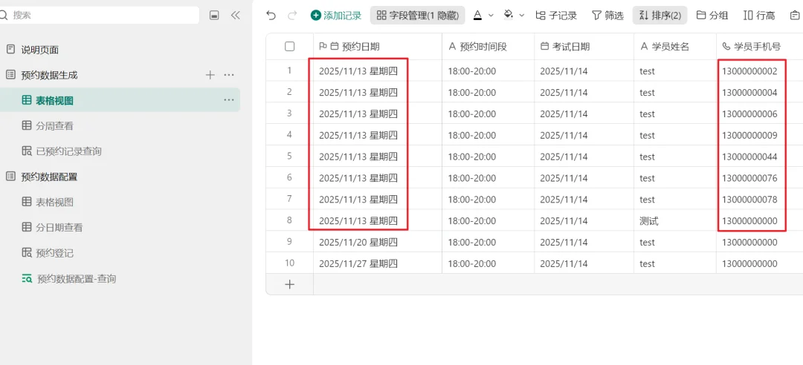Click the 筛选 filter button
The height and width of the screenshot is (365, 803).
tap(608, 16)
